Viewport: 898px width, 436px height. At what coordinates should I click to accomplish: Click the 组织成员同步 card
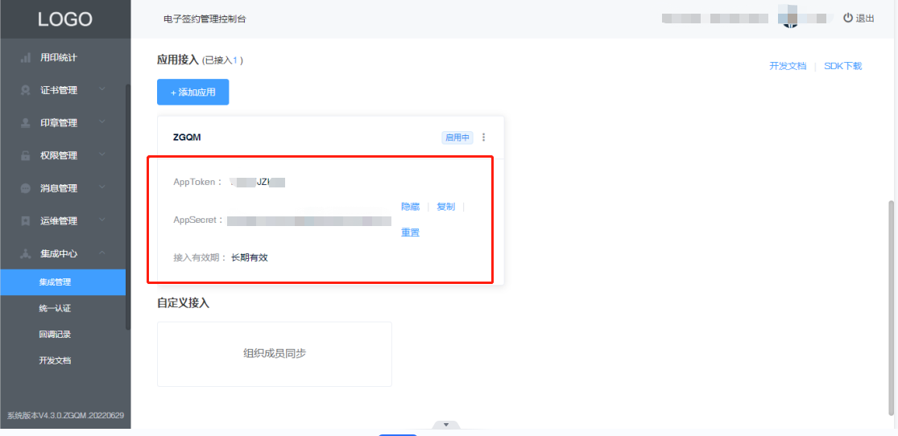click(275, 354)
